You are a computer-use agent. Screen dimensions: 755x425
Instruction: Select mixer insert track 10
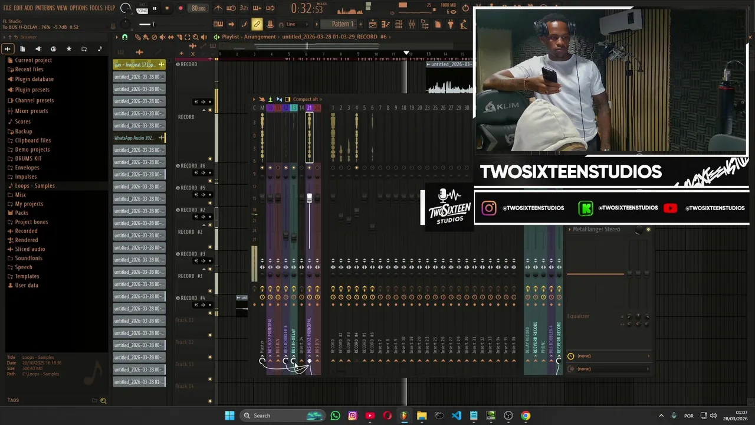pyautogui.click(x=270, y=107)
